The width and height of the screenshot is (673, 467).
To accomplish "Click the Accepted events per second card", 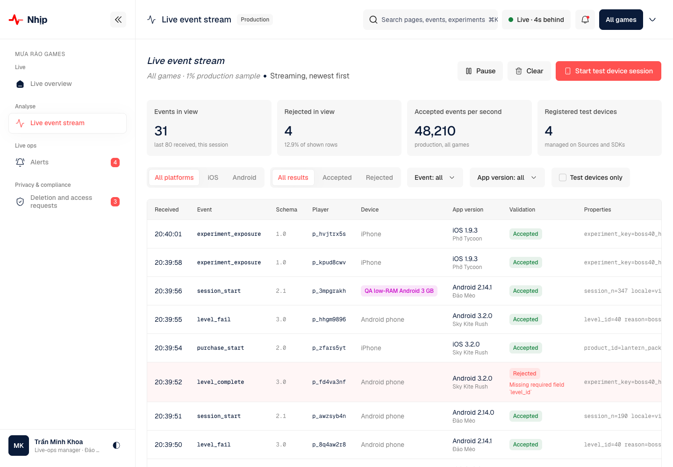I will 469,128.
